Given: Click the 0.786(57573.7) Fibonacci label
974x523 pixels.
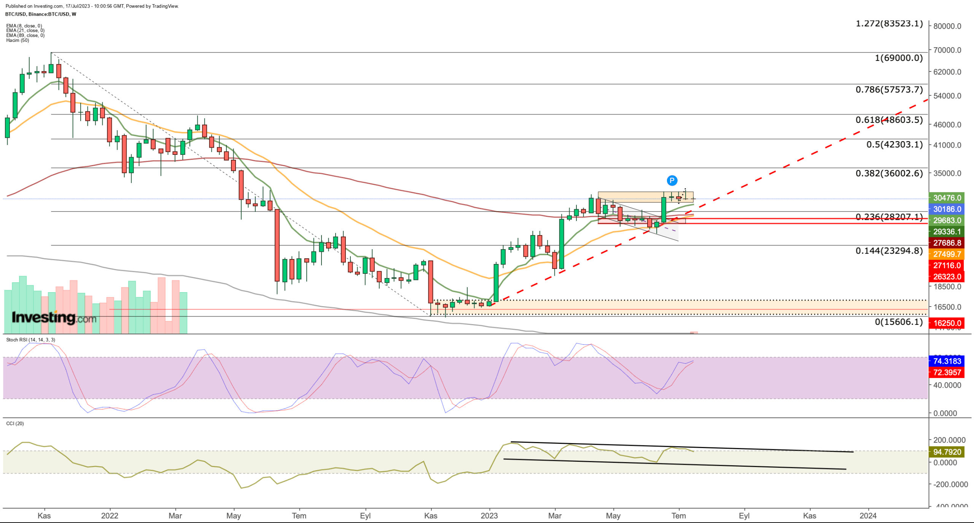Looking at the screenshot, I should coord(889,89).
